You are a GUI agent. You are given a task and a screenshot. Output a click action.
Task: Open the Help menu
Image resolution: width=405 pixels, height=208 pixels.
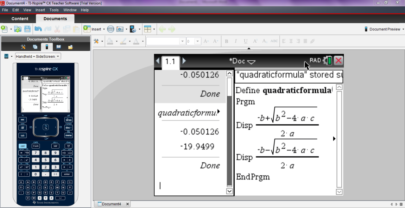point(85,10)
